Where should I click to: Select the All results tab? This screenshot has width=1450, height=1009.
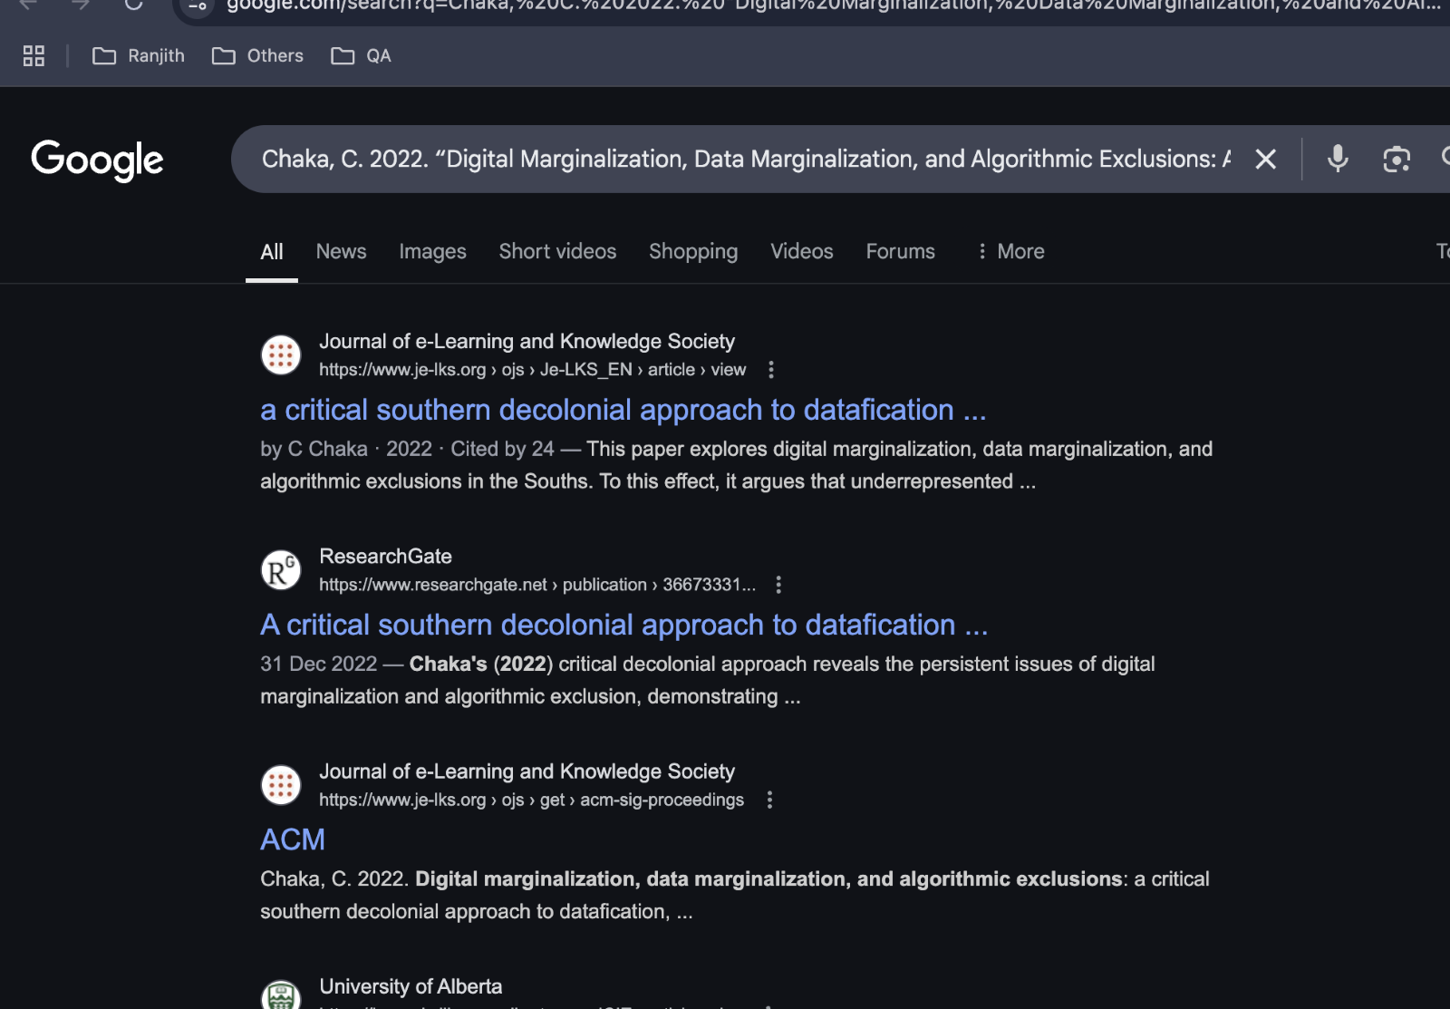[x=272, y=252]
